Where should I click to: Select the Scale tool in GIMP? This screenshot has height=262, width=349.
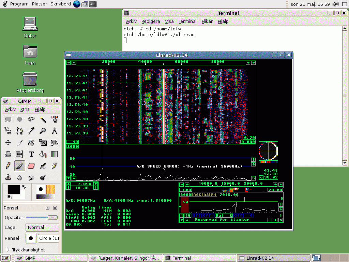tap(43, 143)
